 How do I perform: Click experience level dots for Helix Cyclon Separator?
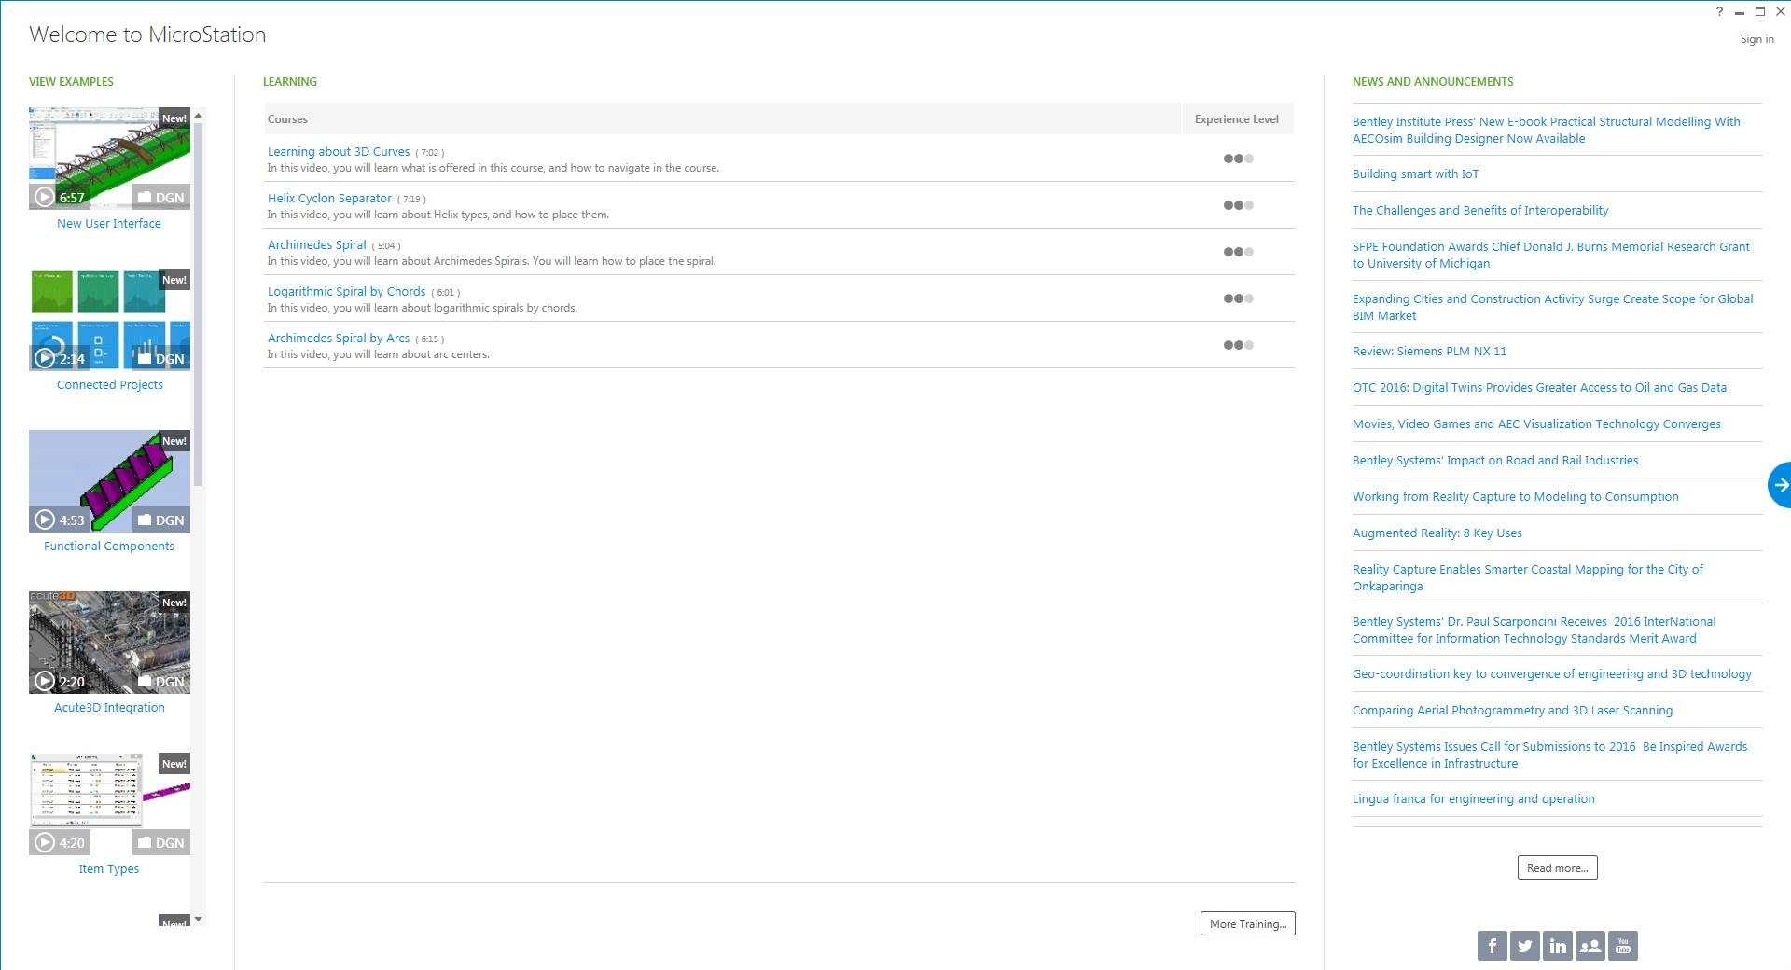(1238, 205)
